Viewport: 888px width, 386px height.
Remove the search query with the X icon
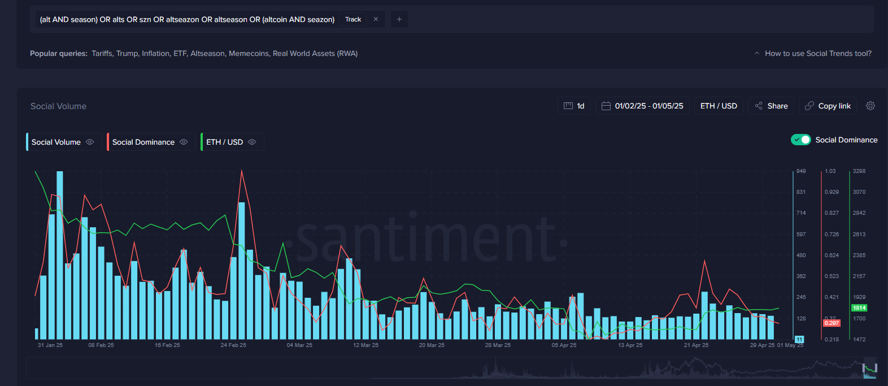376,19
